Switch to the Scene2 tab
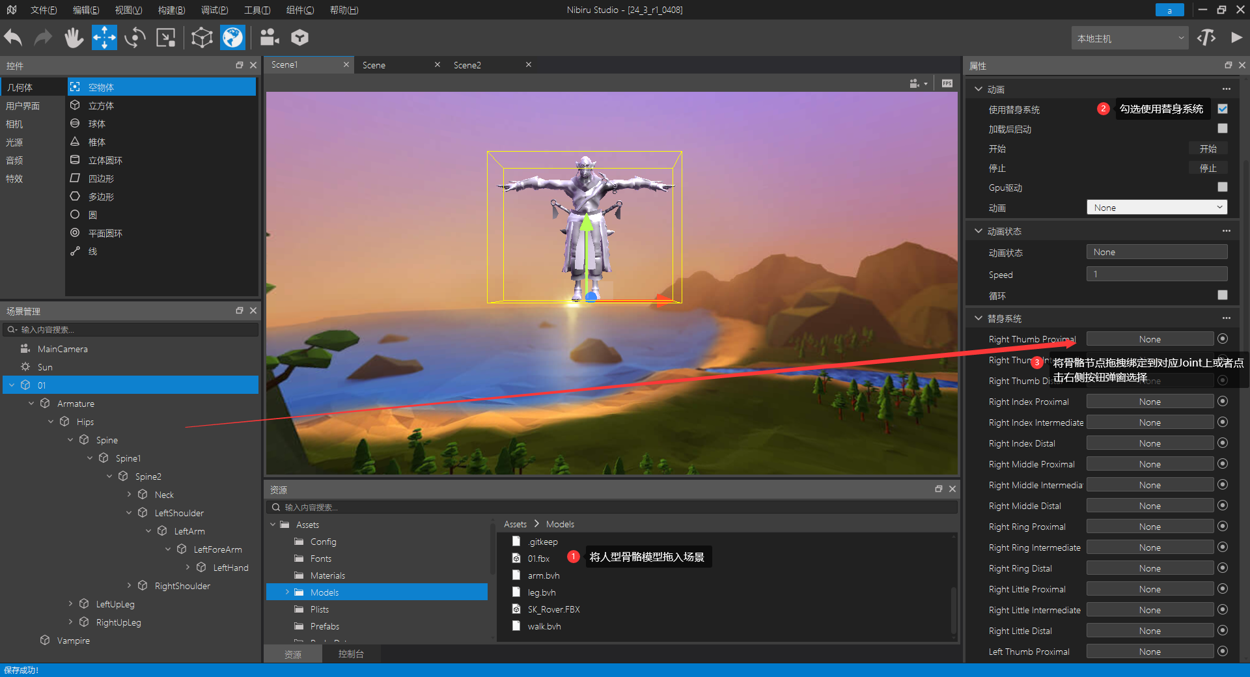1250x677 pixels. tap(467, 65)
